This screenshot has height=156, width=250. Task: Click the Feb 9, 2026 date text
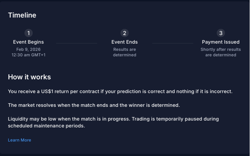pos(28,49)
